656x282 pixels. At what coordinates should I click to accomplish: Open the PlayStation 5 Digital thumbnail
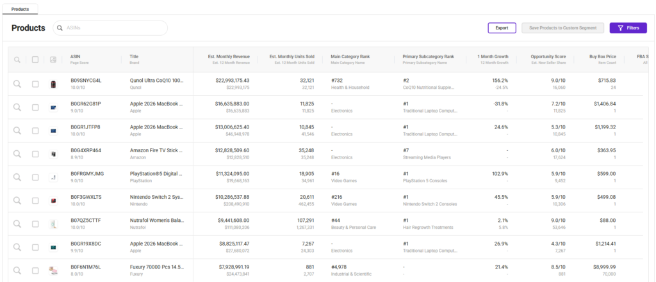pos(53,178)
